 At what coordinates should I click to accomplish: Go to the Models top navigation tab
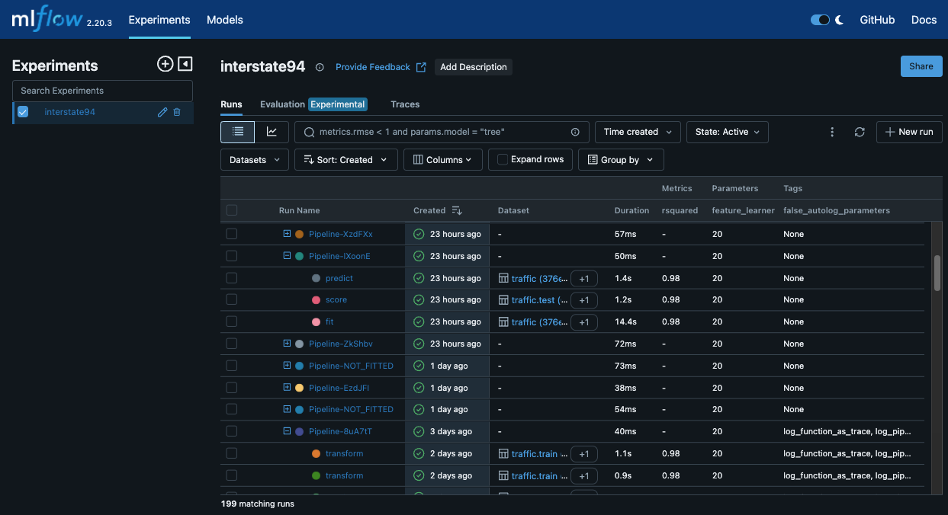(x=225, y=20)
